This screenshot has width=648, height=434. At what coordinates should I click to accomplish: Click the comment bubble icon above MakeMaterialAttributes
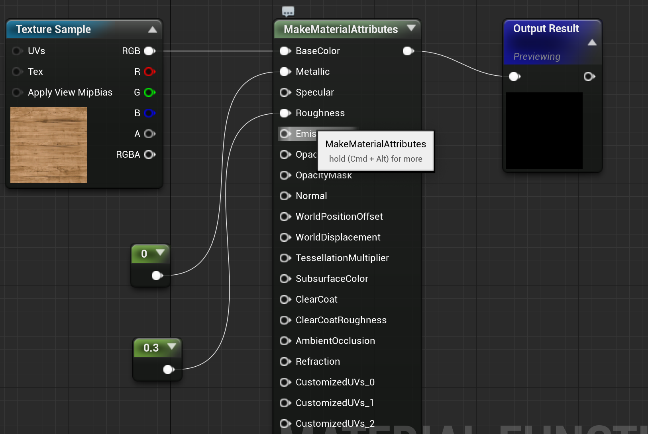click(288, 11)
